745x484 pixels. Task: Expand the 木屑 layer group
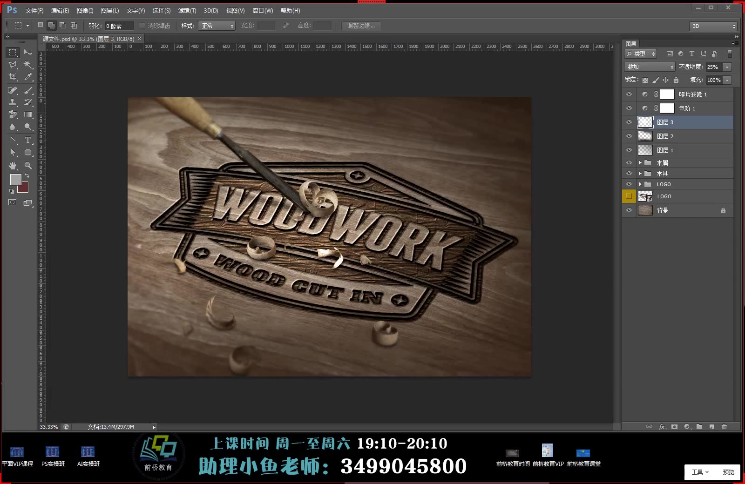click(640, 162)
